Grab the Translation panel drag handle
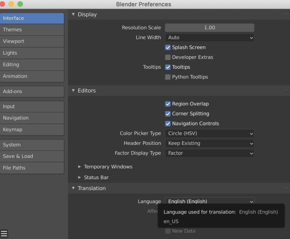 pyautogui.click(x=285, y=188)
